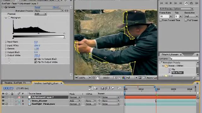202x113 pixels.
Task: Jump to last frame in preview controls
Action: click(181, 3)
